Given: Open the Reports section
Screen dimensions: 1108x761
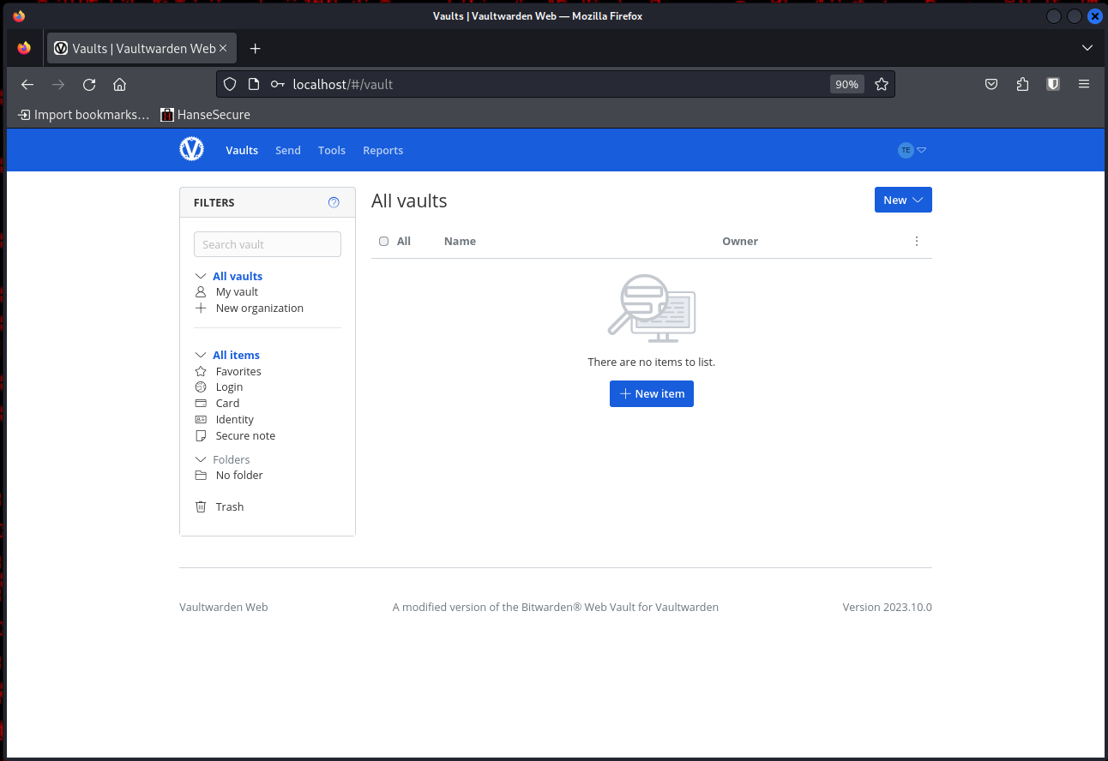Looking at the screenshot, I should click(x=382, y=150).
